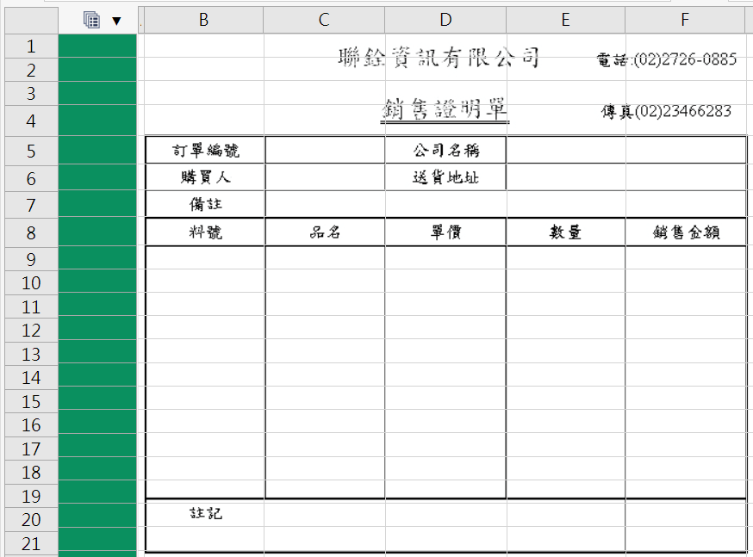Select row 20 header
Image resolution: width=753 pixels, height=557 pixels.
tap(31, 519)
